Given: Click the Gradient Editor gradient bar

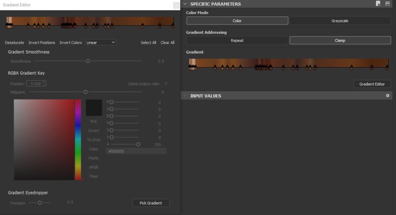Looking at the screenshot, I should [90, 21].
